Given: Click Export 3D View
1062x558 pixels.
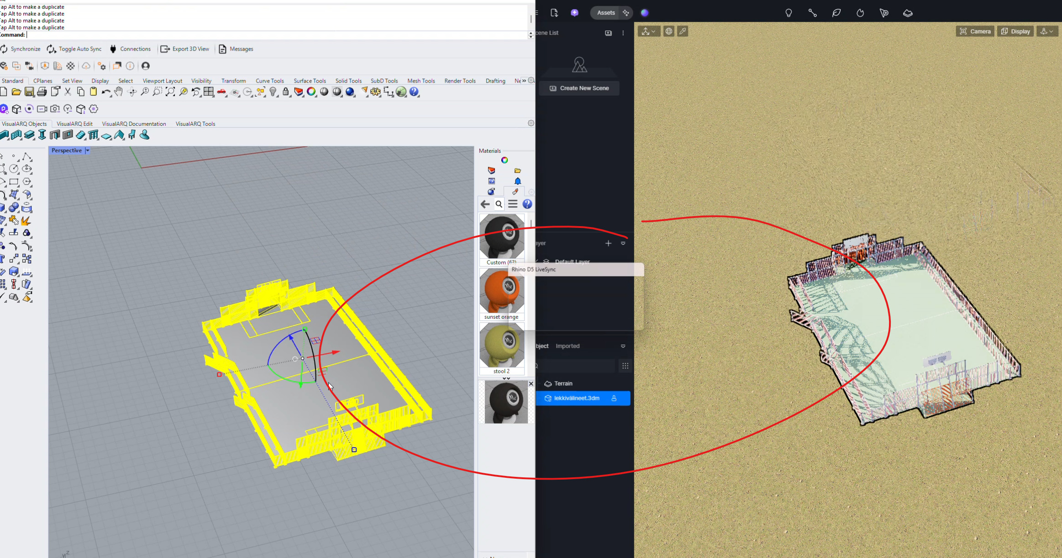Looking at the screenshot, I should (x=185, y=49).
